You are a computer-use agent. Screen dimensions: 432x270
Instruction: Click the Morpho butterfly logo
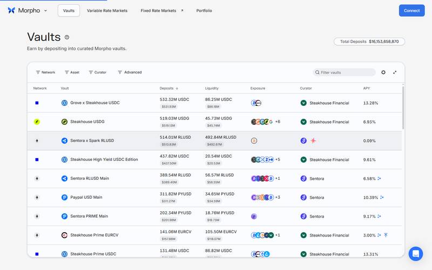coord(11,10)
